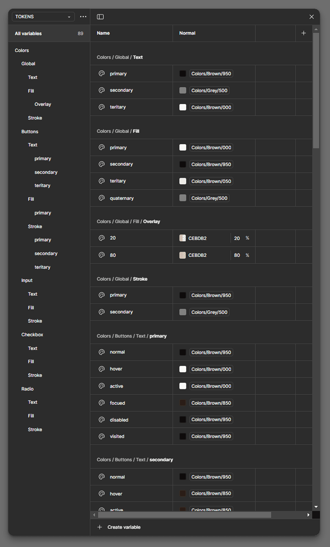Viewport: 330px width, 547px height.
Task: Select the Checkbox group in sidebar
Action: [x=32, y=335]
